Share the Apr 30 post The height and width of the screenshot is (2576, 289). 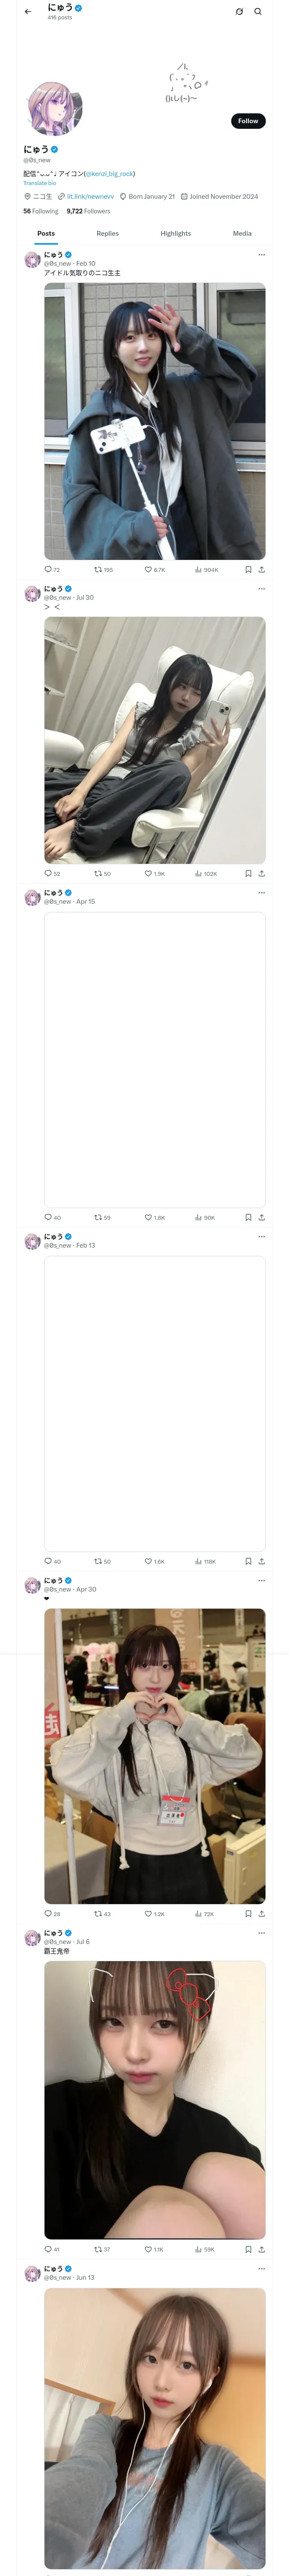[x=261, y=1914]
